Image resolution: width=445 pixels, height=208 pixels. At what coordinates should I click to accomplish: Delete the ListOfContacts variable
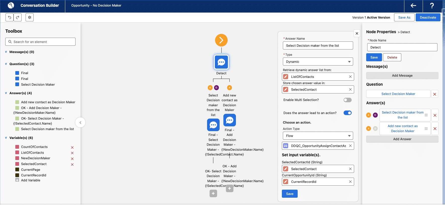tap(72, 153)
